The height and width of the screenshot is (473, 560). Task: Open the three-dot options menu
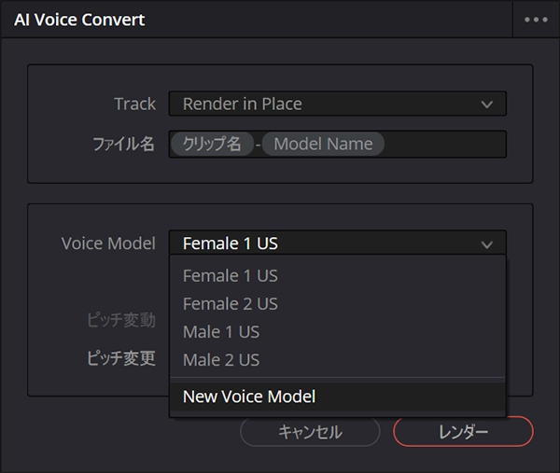coord(536,20)
